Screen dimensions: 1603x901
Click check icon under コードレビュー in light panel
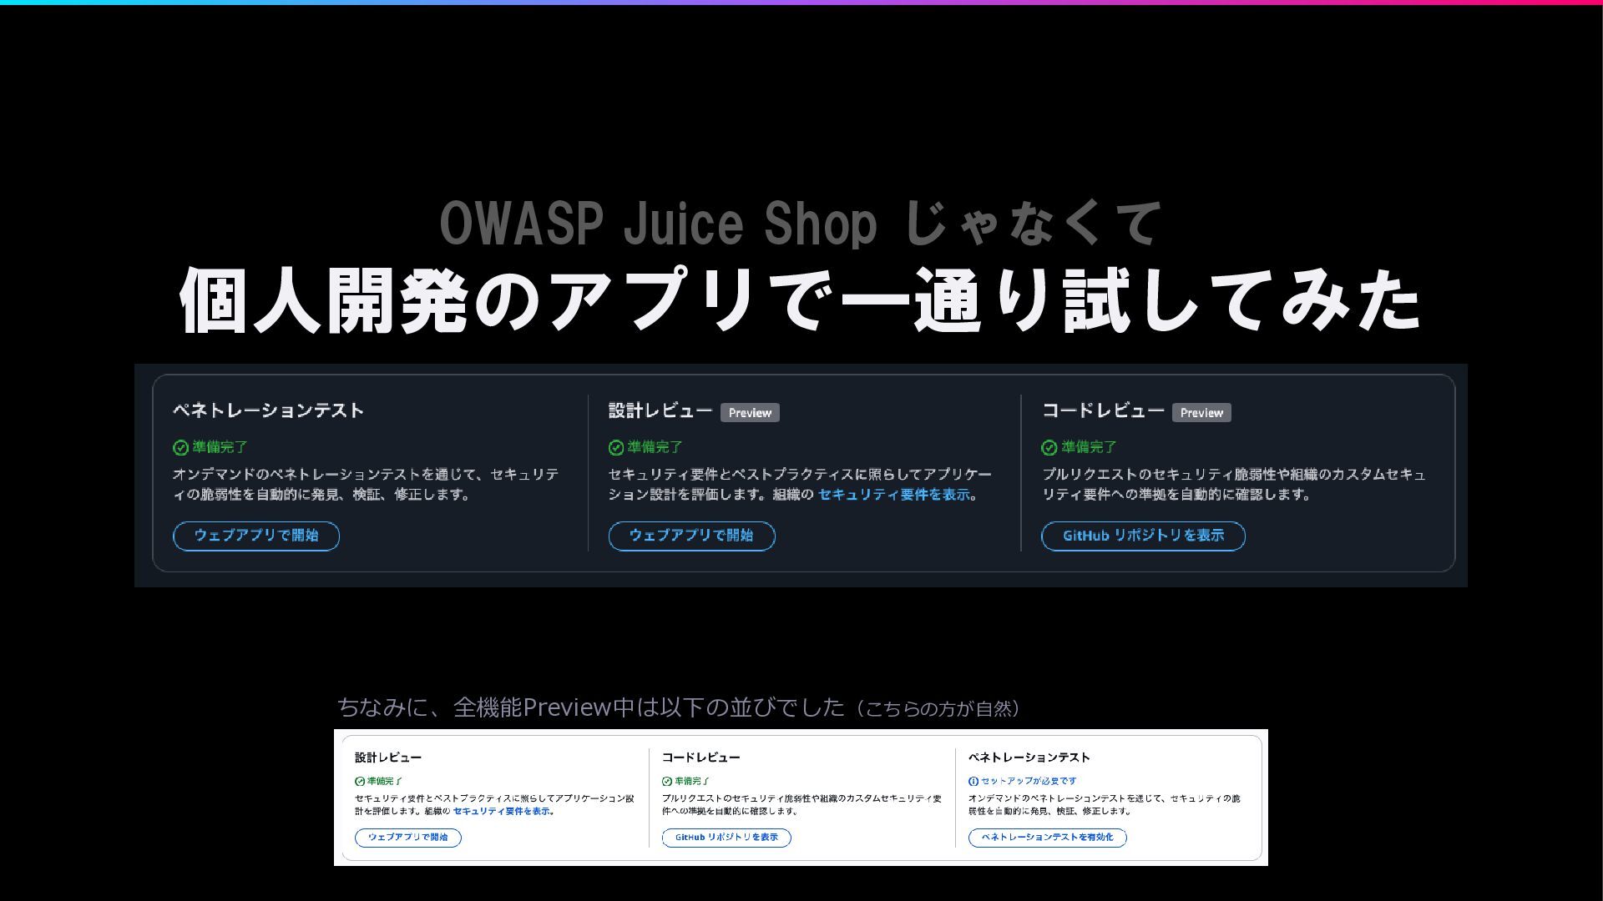click(667, 782)
